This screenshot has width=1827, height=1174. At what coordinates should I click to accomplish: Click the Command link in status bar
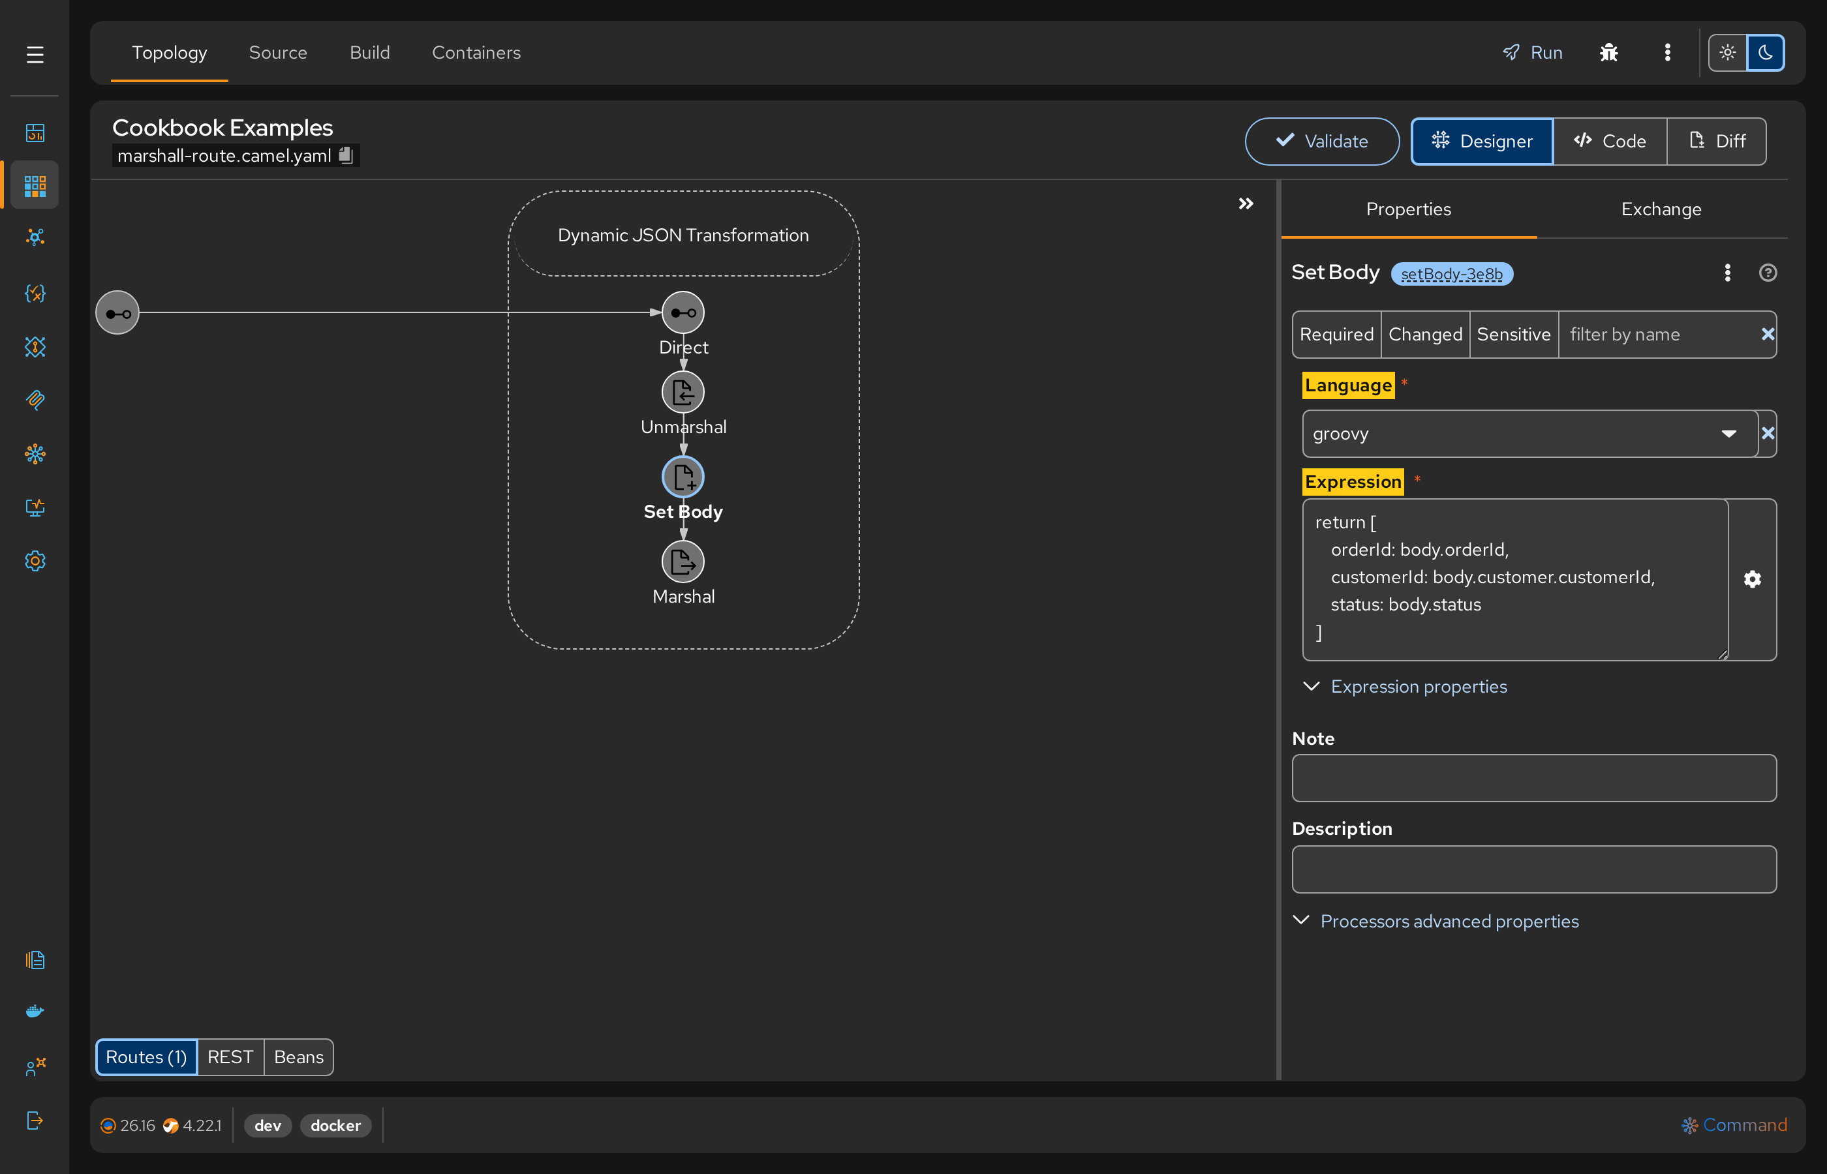pos(1734,1125)
